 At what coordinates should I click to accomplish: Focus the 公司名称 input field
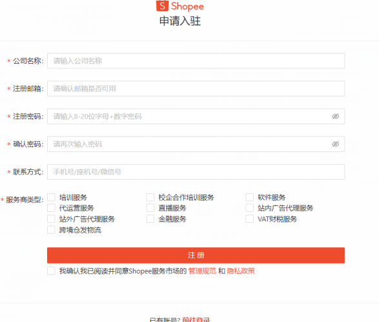tap(196, 61)
